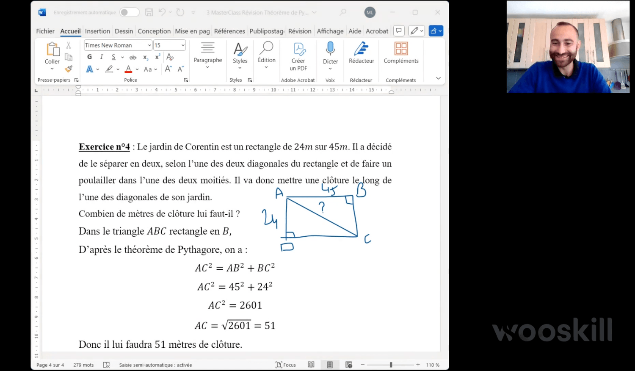The height and width of the screenshot is (371, 635).
Task: Switch to the Références tab
Action: [229, 31]
